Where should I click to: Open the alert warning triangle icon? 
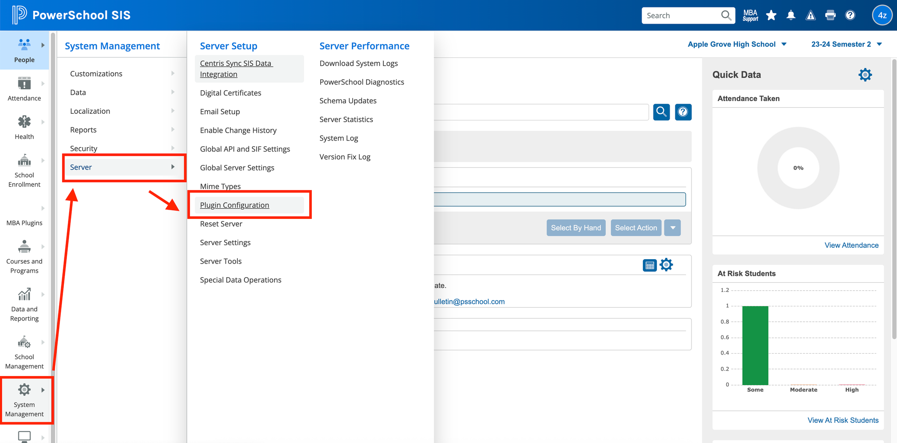[811, 16]
